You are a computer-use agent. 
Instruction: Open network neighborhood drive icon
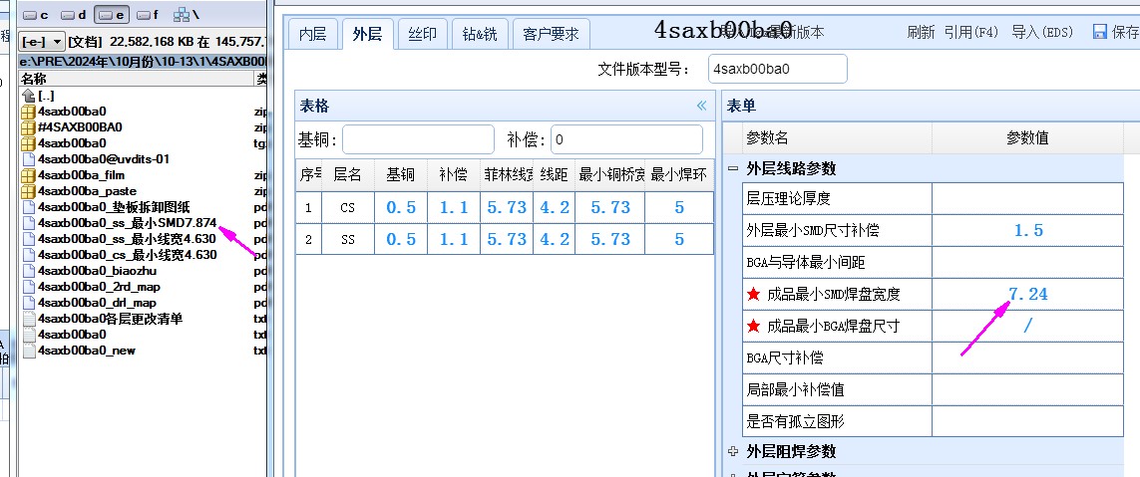[187, 15]
